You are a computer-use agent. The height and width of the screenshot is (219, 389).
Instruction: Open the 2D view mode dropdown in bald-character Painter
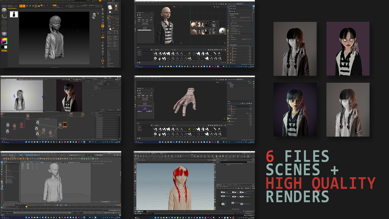[221, 7]
